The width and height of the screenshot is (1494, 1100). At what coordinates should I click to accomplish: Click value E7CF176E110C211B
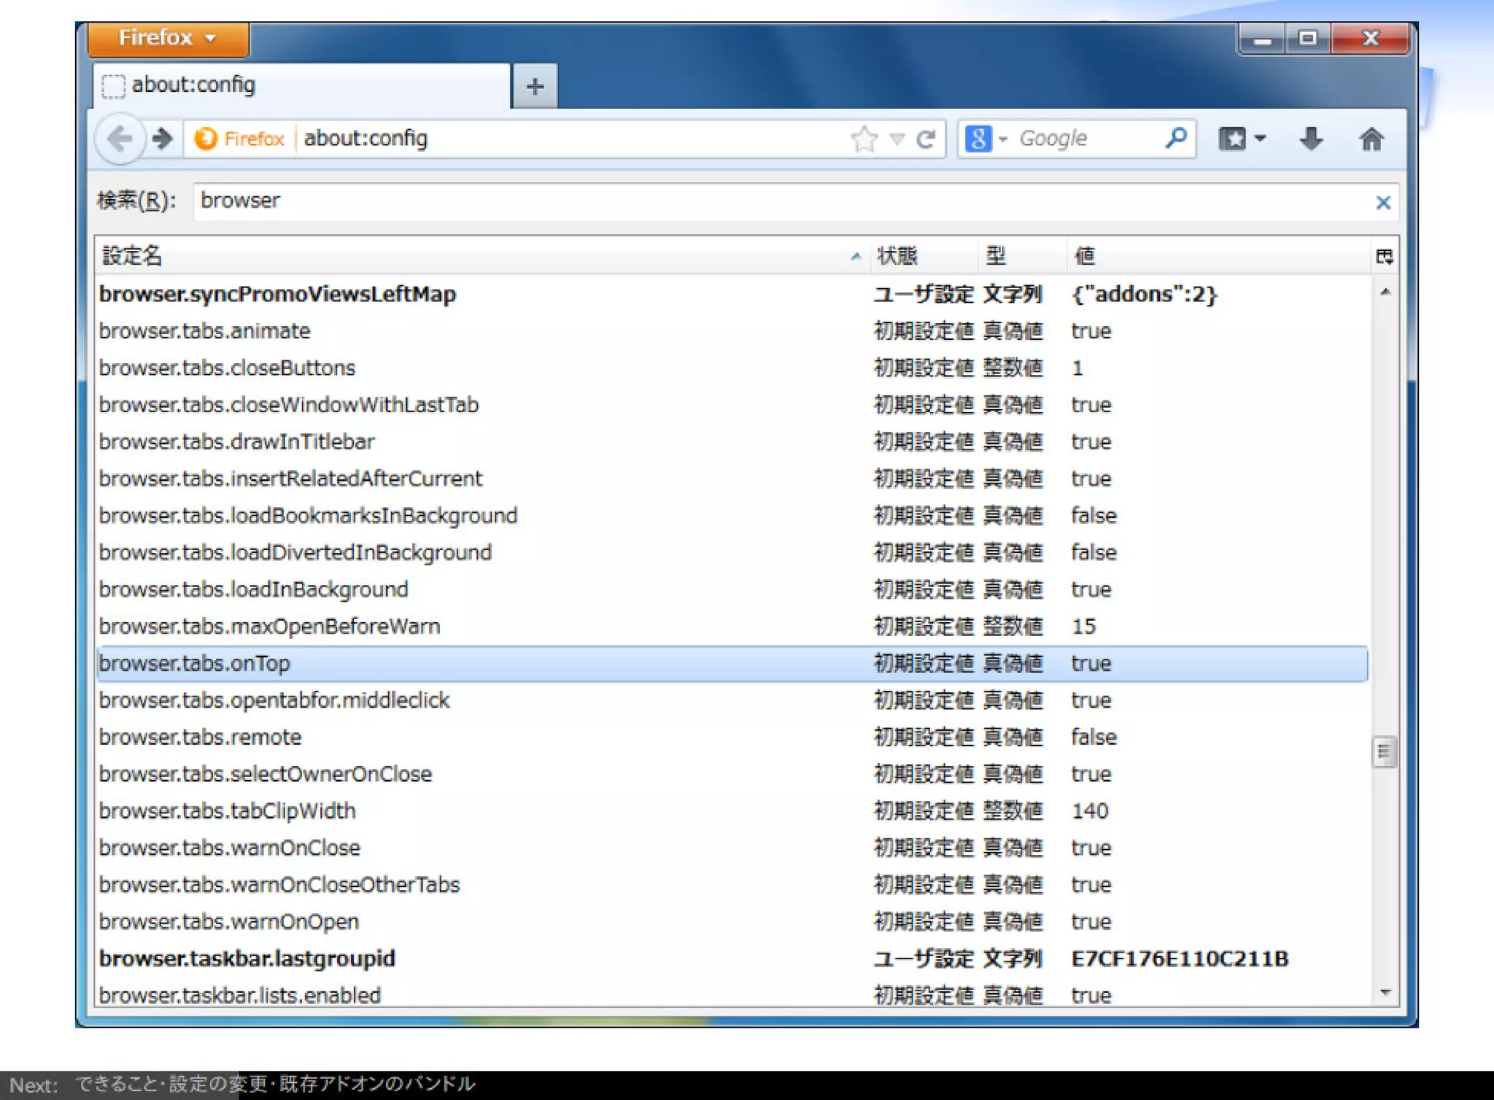[1180, 958]
